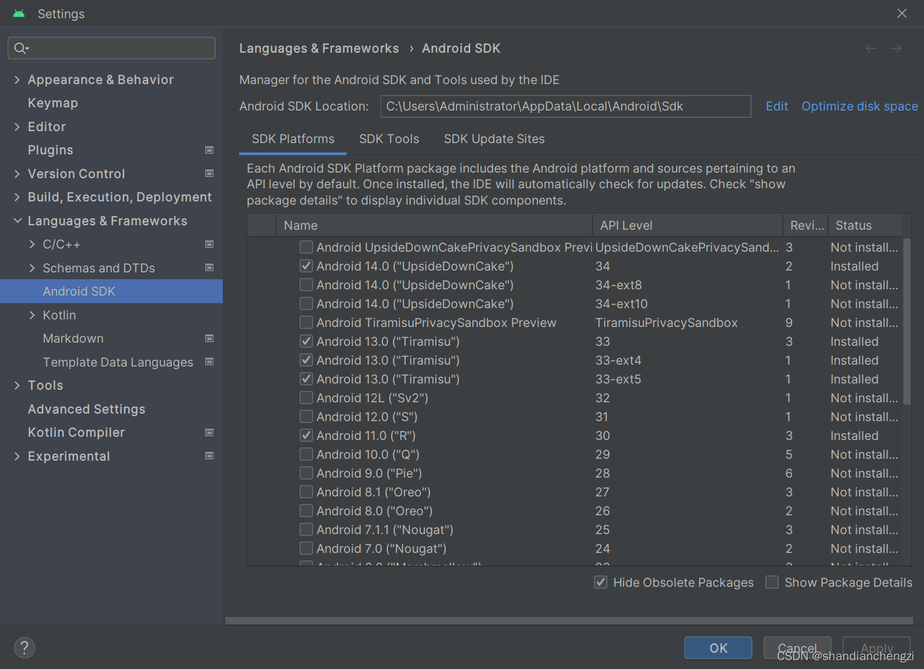The width and height of the screenshot is (924, 669).
Task: Open Markdown settings page
Action: click(x=73, y=338)
